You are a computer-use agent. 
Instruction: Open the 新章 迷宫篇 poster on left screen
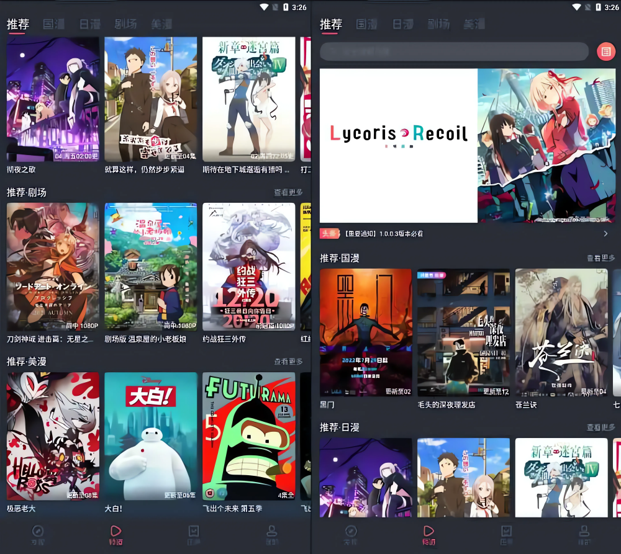click(x=249, y=99)
